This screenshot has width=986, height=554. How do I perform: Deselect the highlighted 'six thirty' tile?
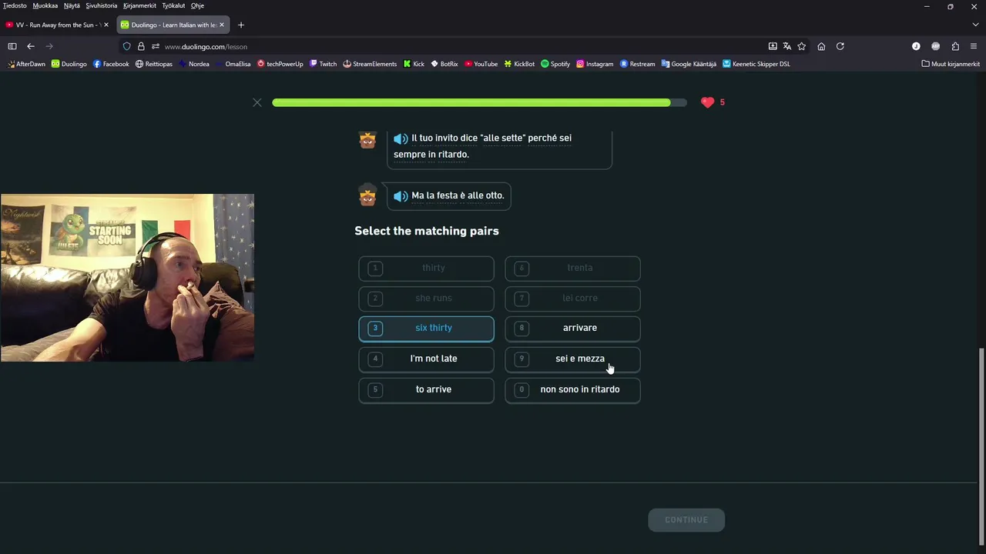(426, 328)
